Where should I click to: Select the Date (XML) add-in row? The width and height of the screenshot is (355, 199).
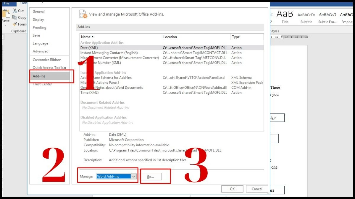tap(89, 48)
